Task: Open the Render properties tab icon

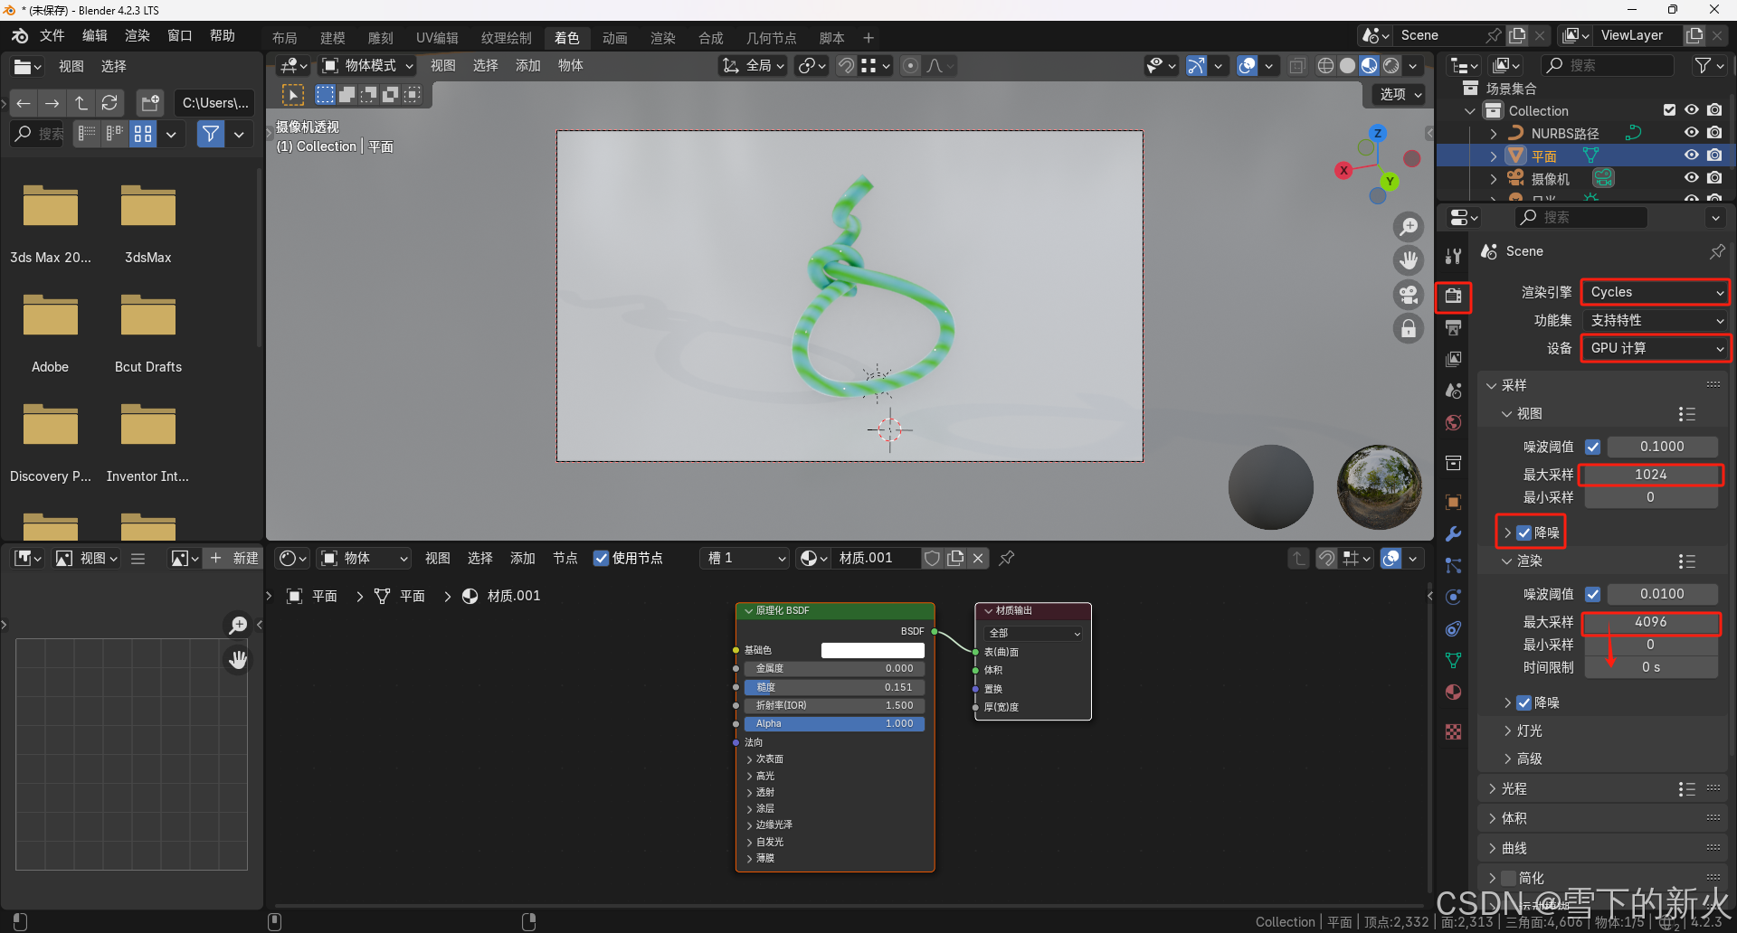Action: [x=1453, y=296]
